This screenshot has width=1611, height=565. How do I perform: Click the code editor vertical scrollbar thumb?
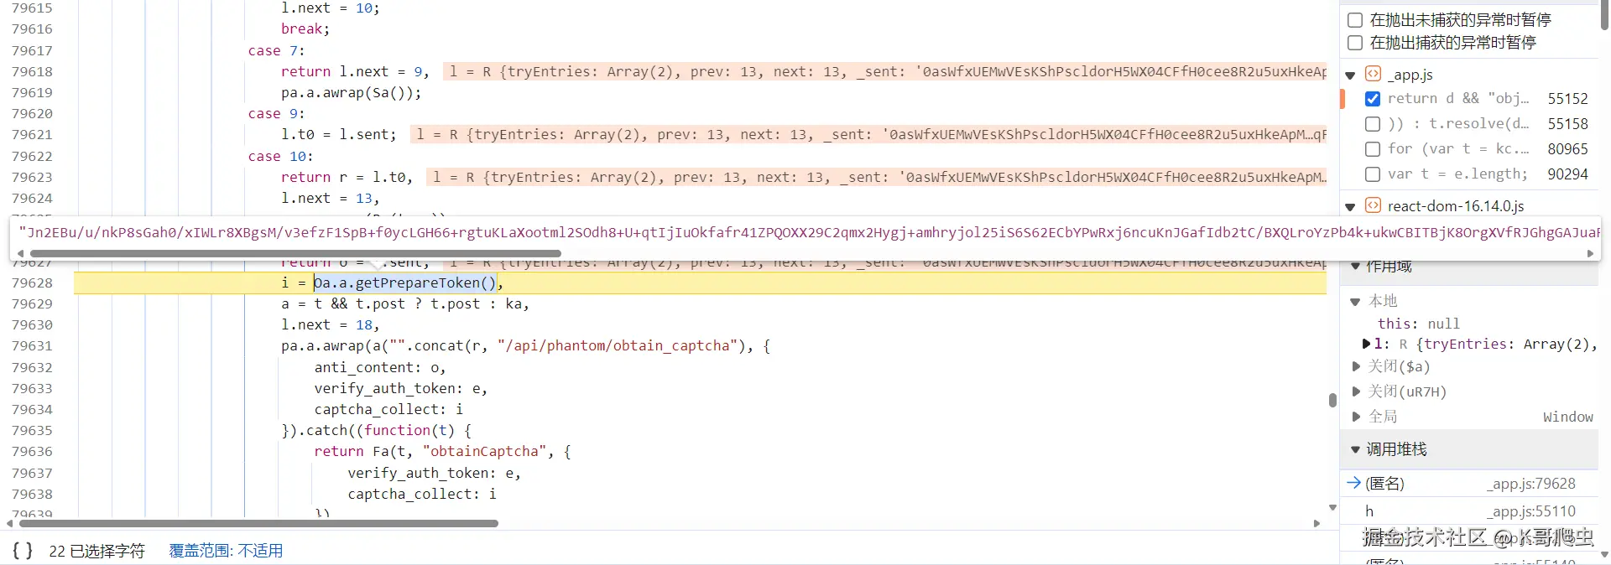pyautogui.click(x=1332, y=400)
